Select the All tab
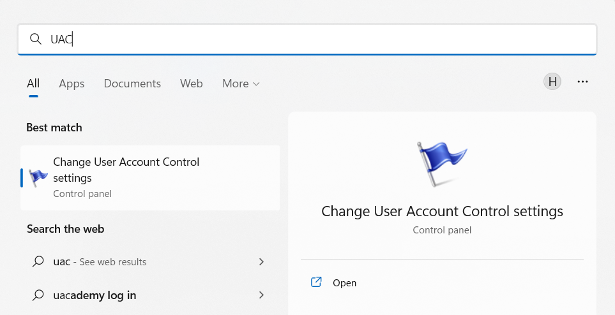This screenshot has width=615, height=315. click(x=33, y=84)
